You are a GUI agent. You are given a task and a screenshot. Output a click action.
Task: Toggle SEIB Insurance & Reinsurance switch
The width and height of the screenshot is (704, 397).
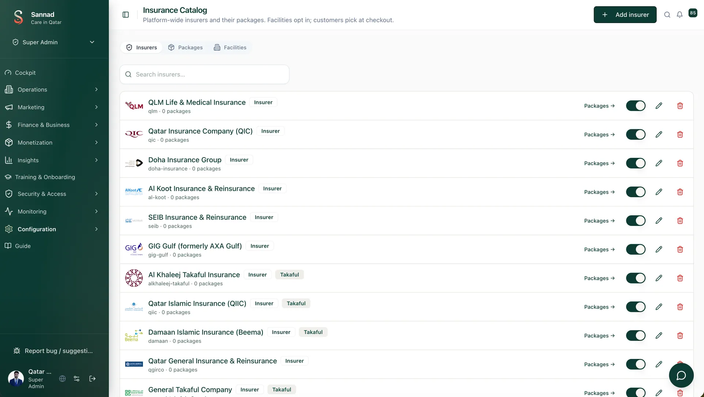coord(636,221)
